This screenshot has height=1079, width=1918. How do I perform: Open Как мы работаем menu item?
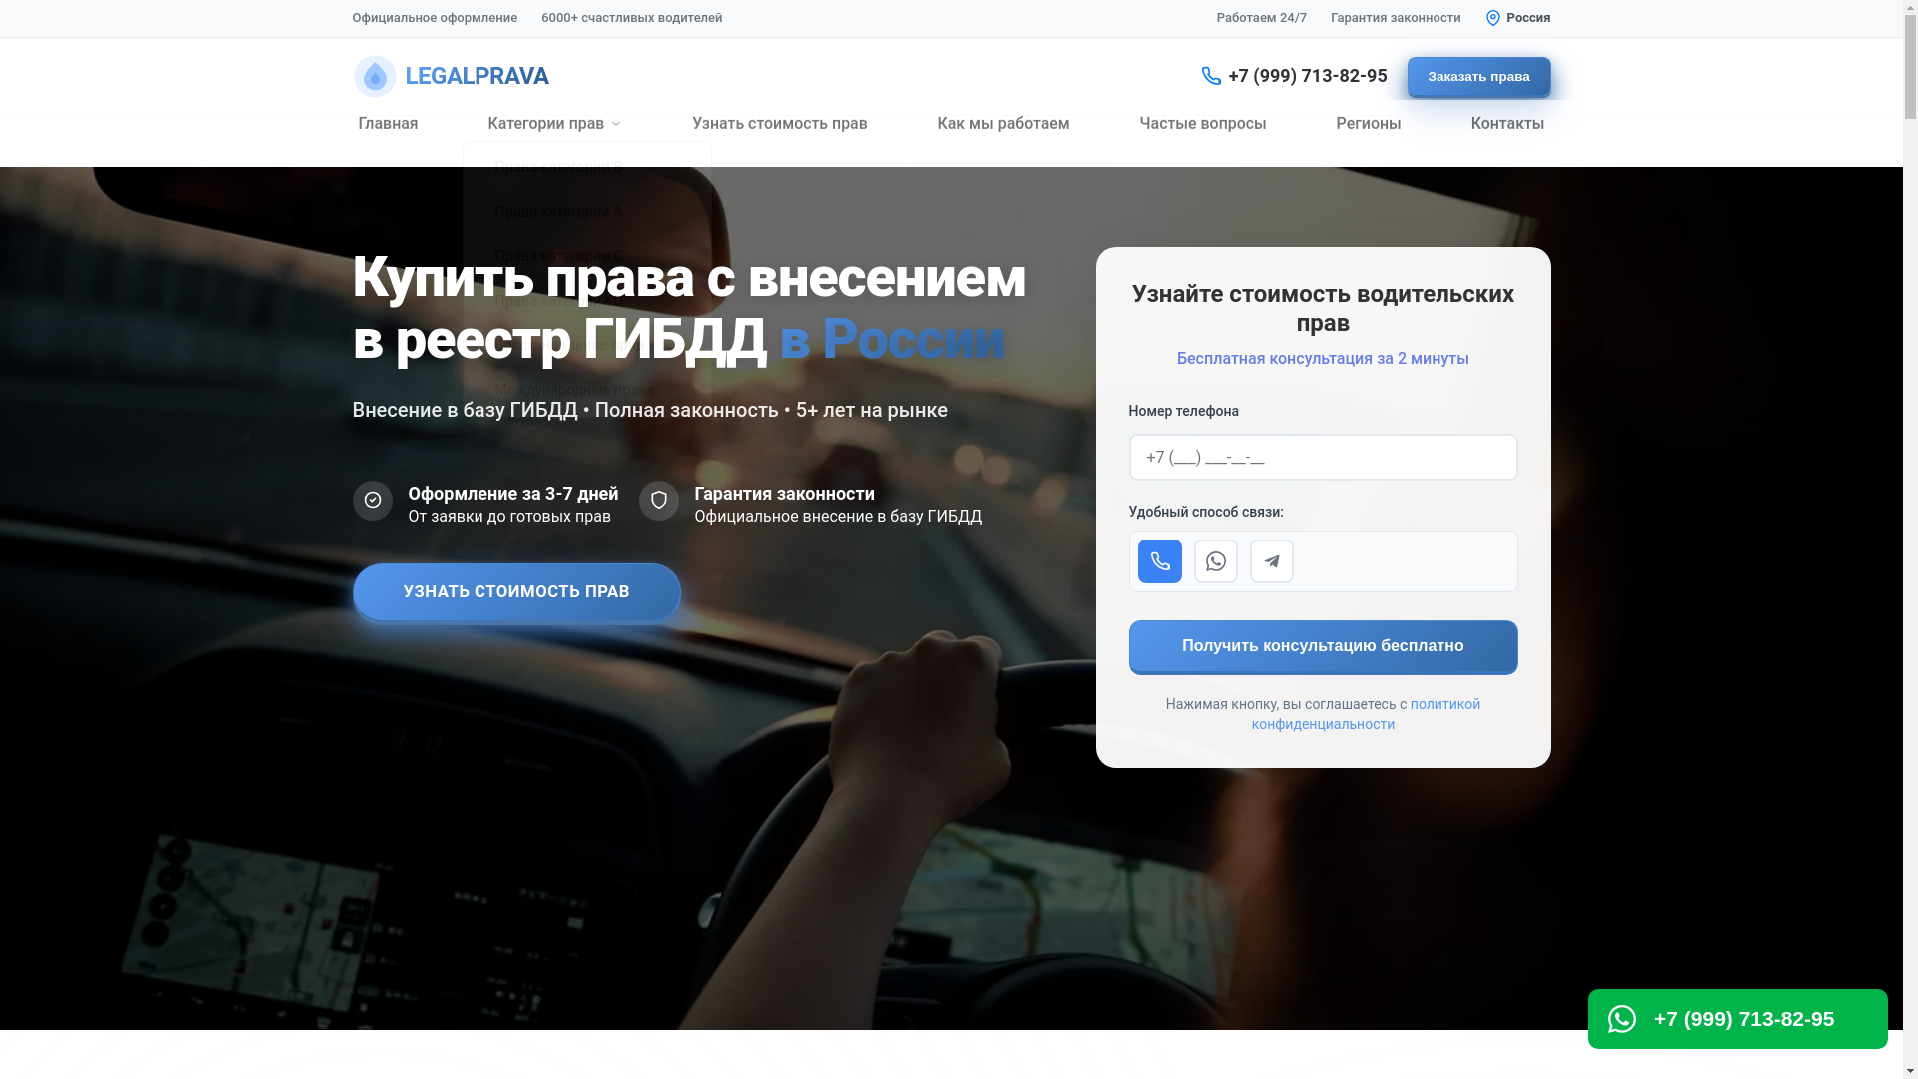pos(1003,124)
